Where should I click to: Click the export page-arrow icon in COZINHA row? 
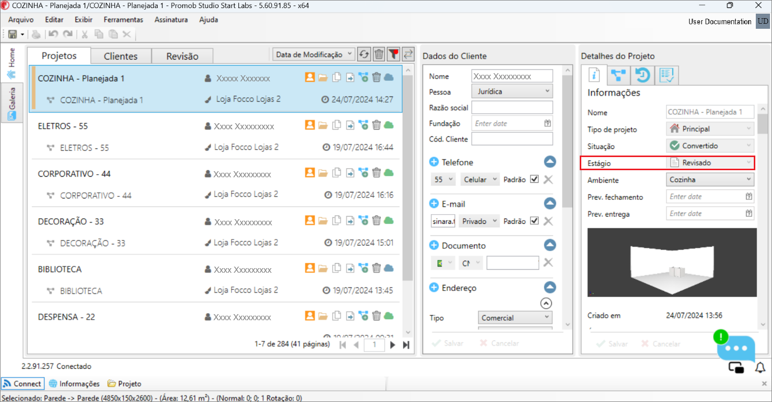coord(350,77)
